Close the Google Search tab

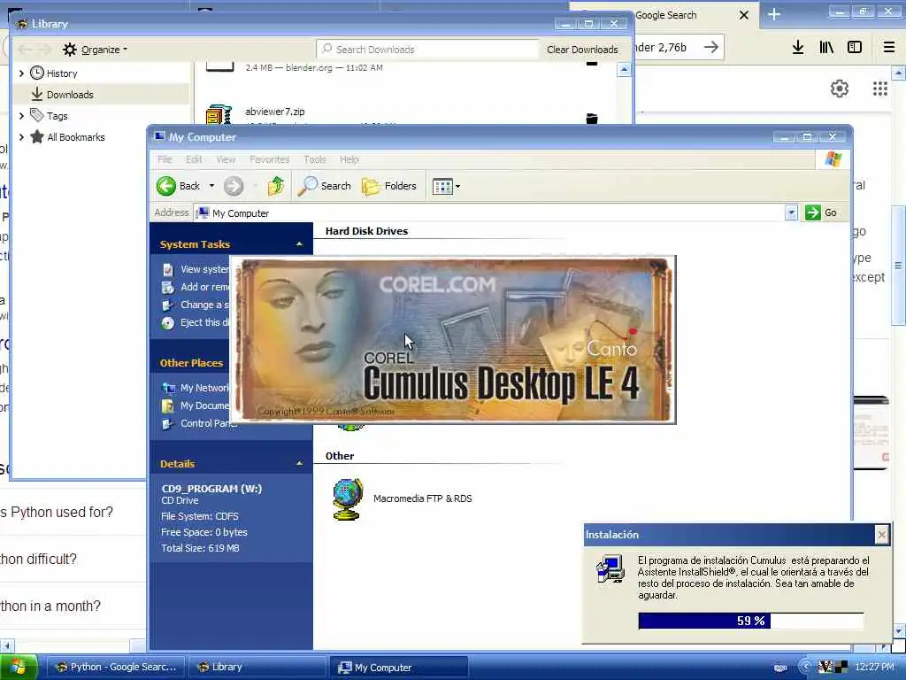744,16
